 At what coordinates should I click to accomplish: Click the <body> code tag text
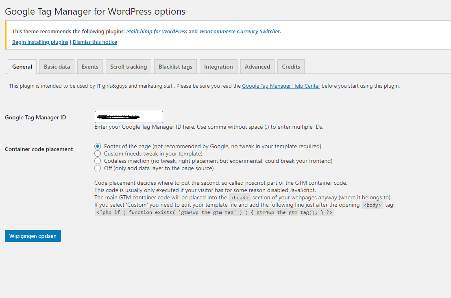(x=372, y=205)
